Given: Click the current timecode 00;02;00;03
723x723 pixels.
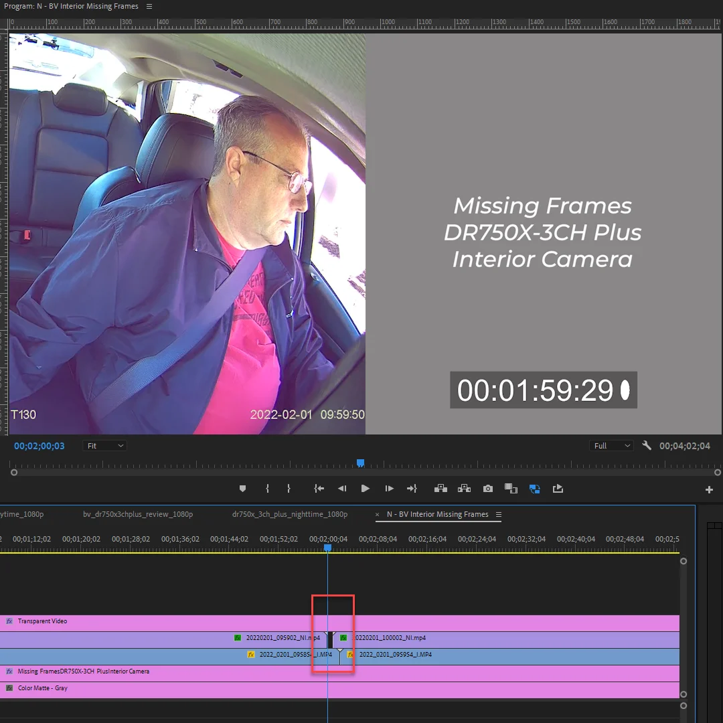Looking at the screenshot, I should click(x=39, y=446).
